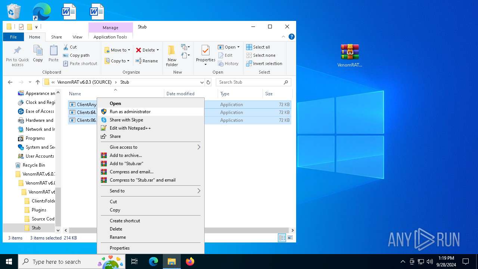Click Edit in the Open group

click(x=225, y=55)
